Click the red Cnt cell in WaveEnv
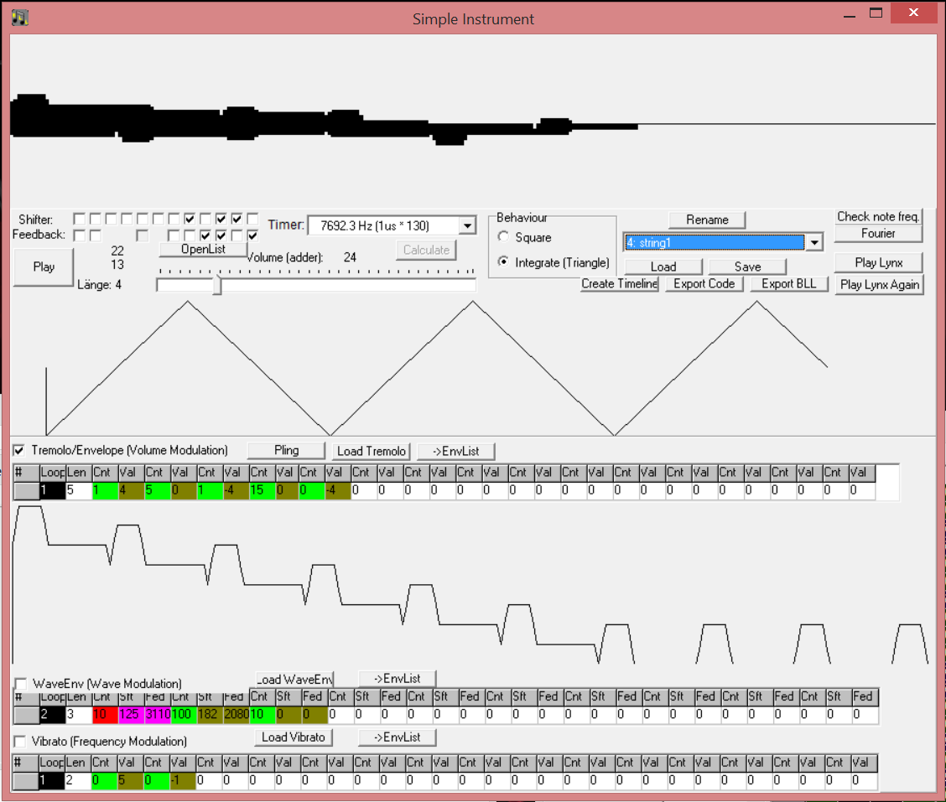This screenshot has height=802, width=946. (103, 716)
